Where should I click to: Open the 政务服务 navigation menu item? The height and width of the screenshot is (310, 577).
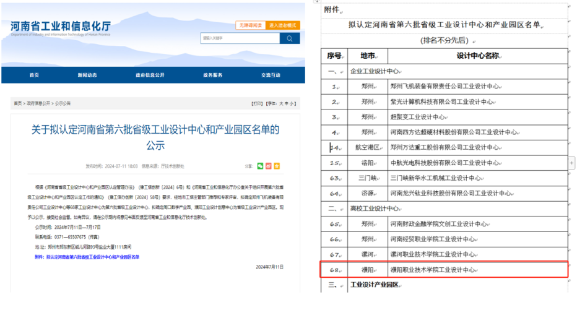pos(213,75)
